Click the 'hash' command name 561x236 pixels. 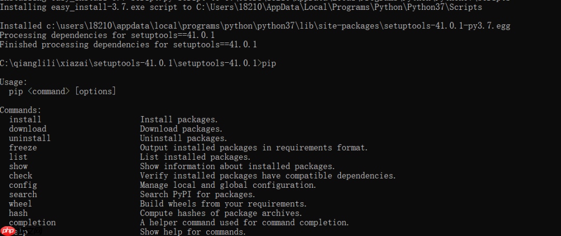[x=18, y=213]
